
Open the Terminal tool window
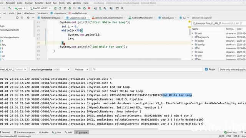coord(5,132)
